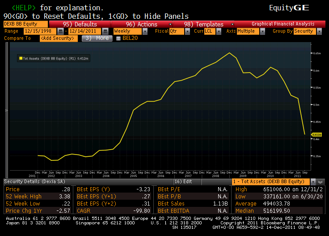Click the BEst EPS (Y+2) row label
The height and width of the screenshot is (236, 329).
coord(97,204)
